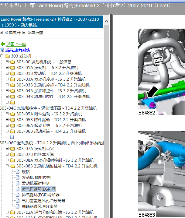Expand the 303-01A 发动机 I6 3.2 node
Image resolution: width=185 pixels, height=218 pixels.
pyautogui.click(x=7, y=67)
